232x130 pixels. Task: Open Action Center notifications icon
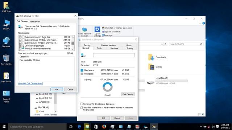[217, 127]
